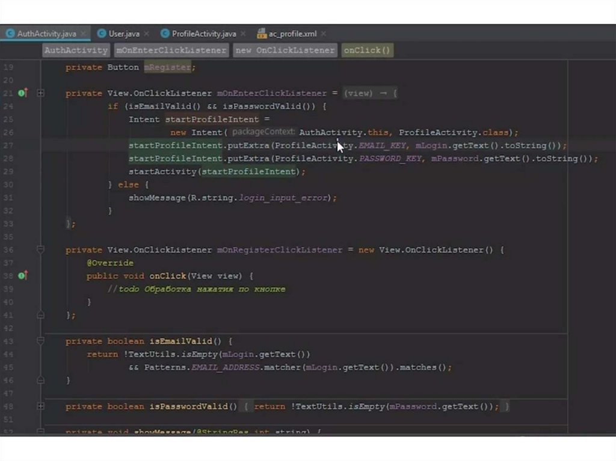Screen dimensions: 616x461
Task: Click the implements gutter icon on line 38
Action: click(x=22, y=276)
